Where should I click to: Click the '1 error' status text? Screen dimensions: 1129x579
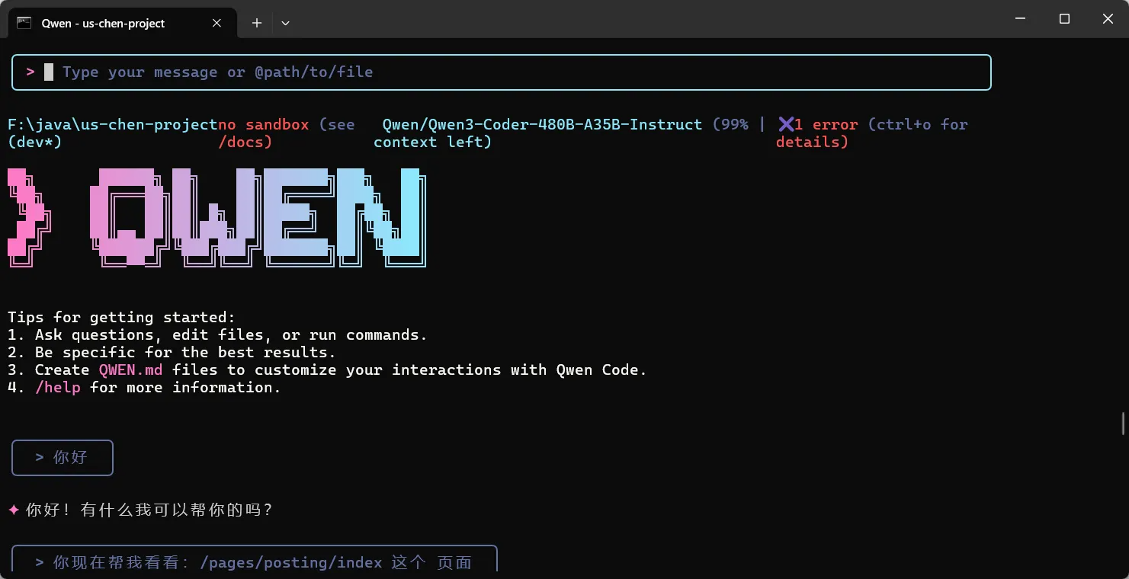(x=826, y=124)
